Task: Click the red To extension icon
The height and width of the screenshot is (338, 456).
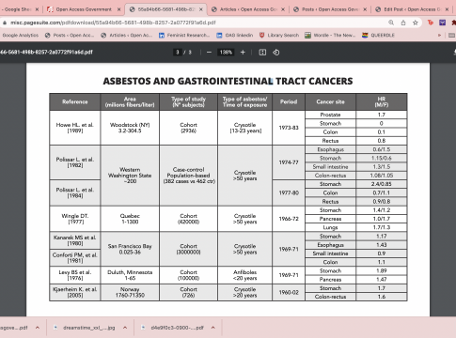Action: (431, 23)
